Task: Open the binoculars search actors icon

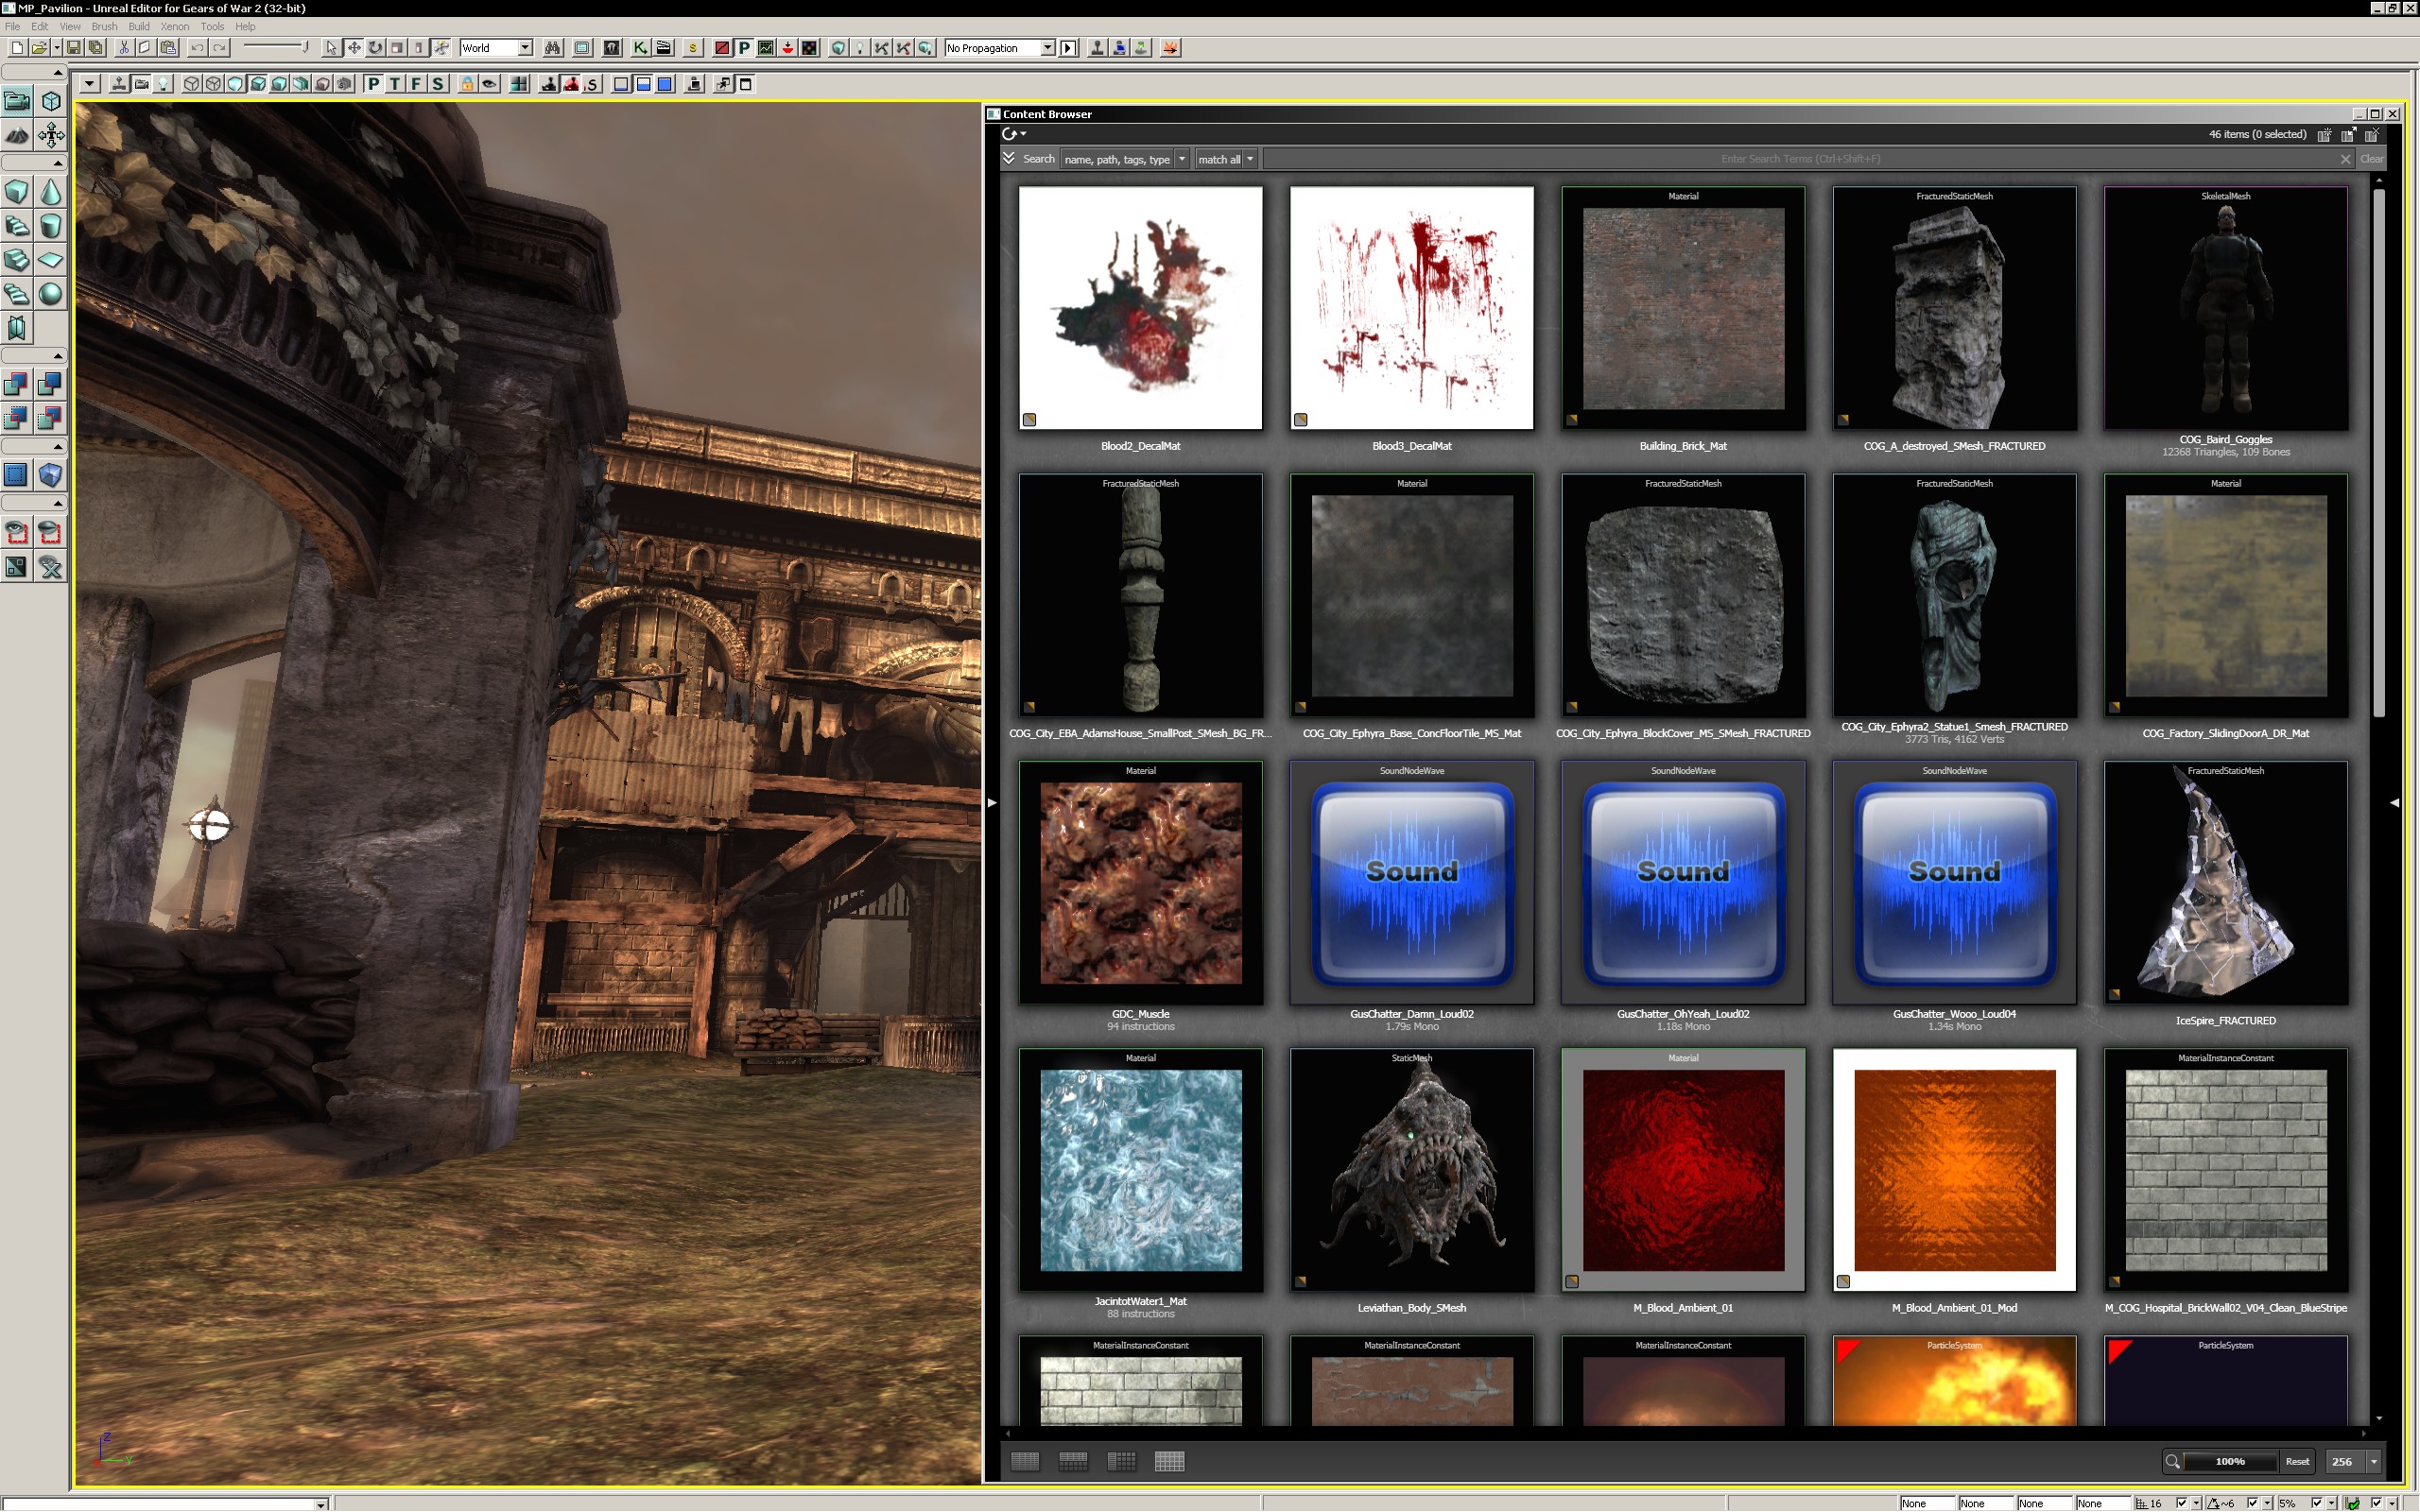Action: [x=552, y=48]
